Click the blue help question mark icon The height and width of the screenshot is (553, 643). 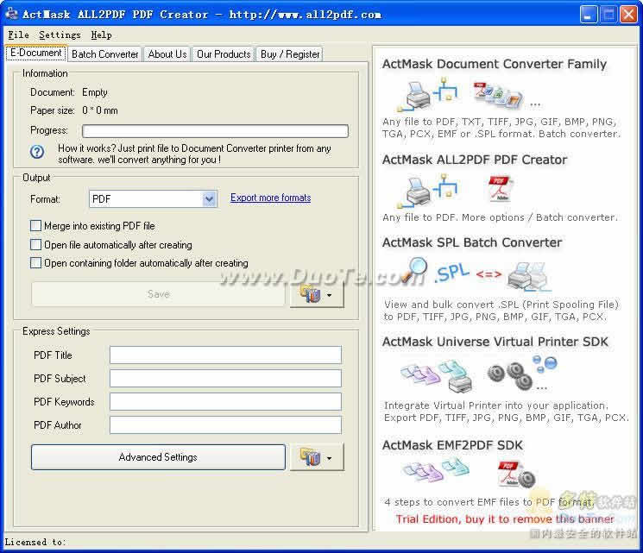(x=37, y=152)
